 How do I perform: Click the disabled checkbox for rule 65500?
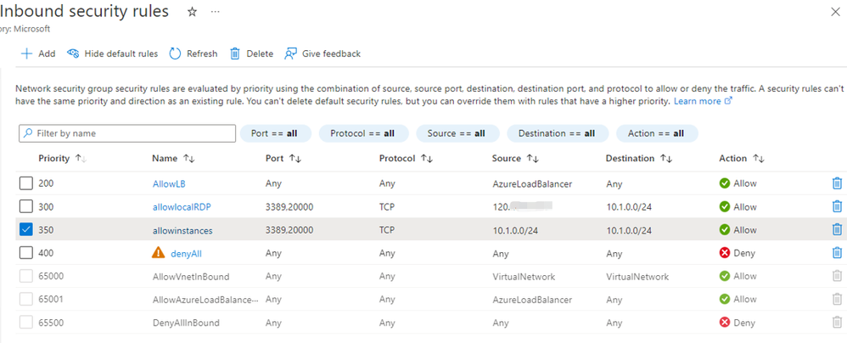26,323
